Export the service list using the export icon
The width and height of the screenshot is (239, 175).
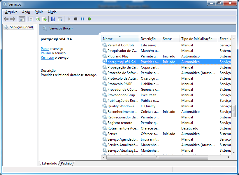(45, 19)
